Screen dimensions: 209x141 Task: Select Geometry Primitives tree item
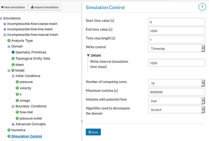click(x=31, y=52)
